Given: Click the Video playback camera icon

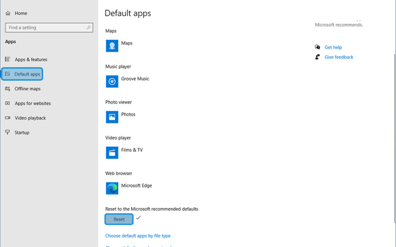Looking at the screenshot, I should pos(7,118).
